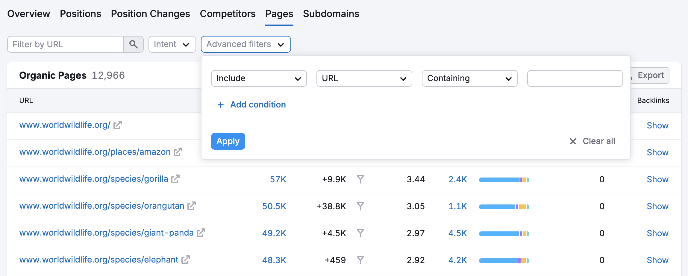Click giant-panda traffic value 49.2K
688x276 pixels.
(x=274, y=233)
